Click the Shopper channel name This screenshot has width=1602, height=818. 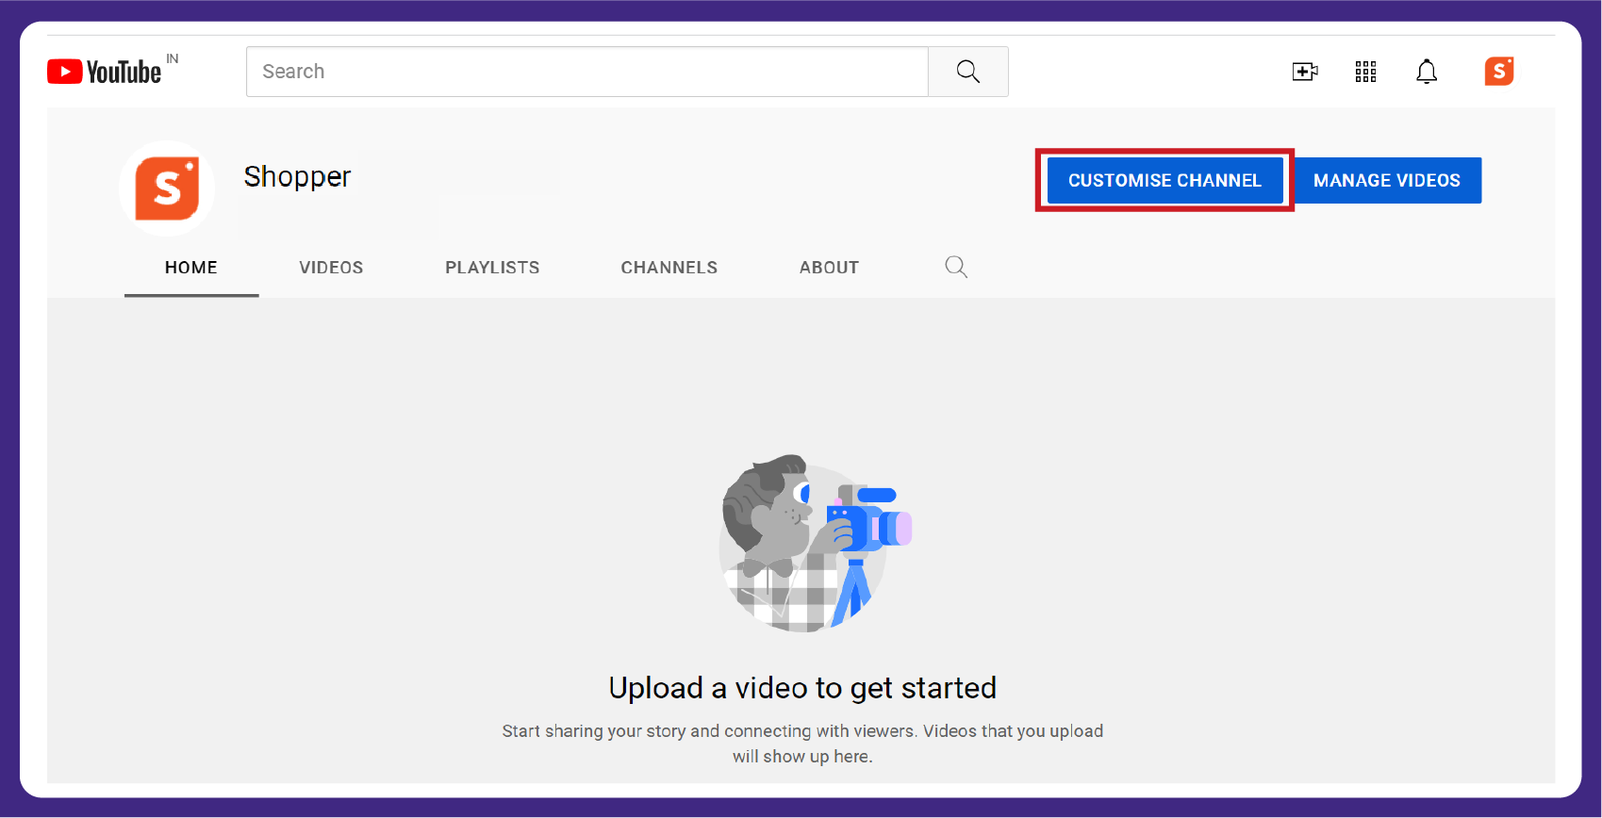tap(297, 176)
